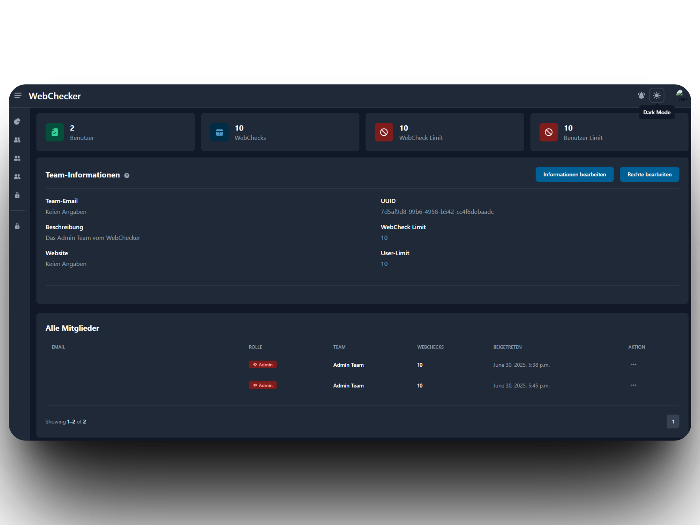Screen dimensions: 700x525
Task: Click the help question mark beside Team-Informationen
Action: [127, 175]
